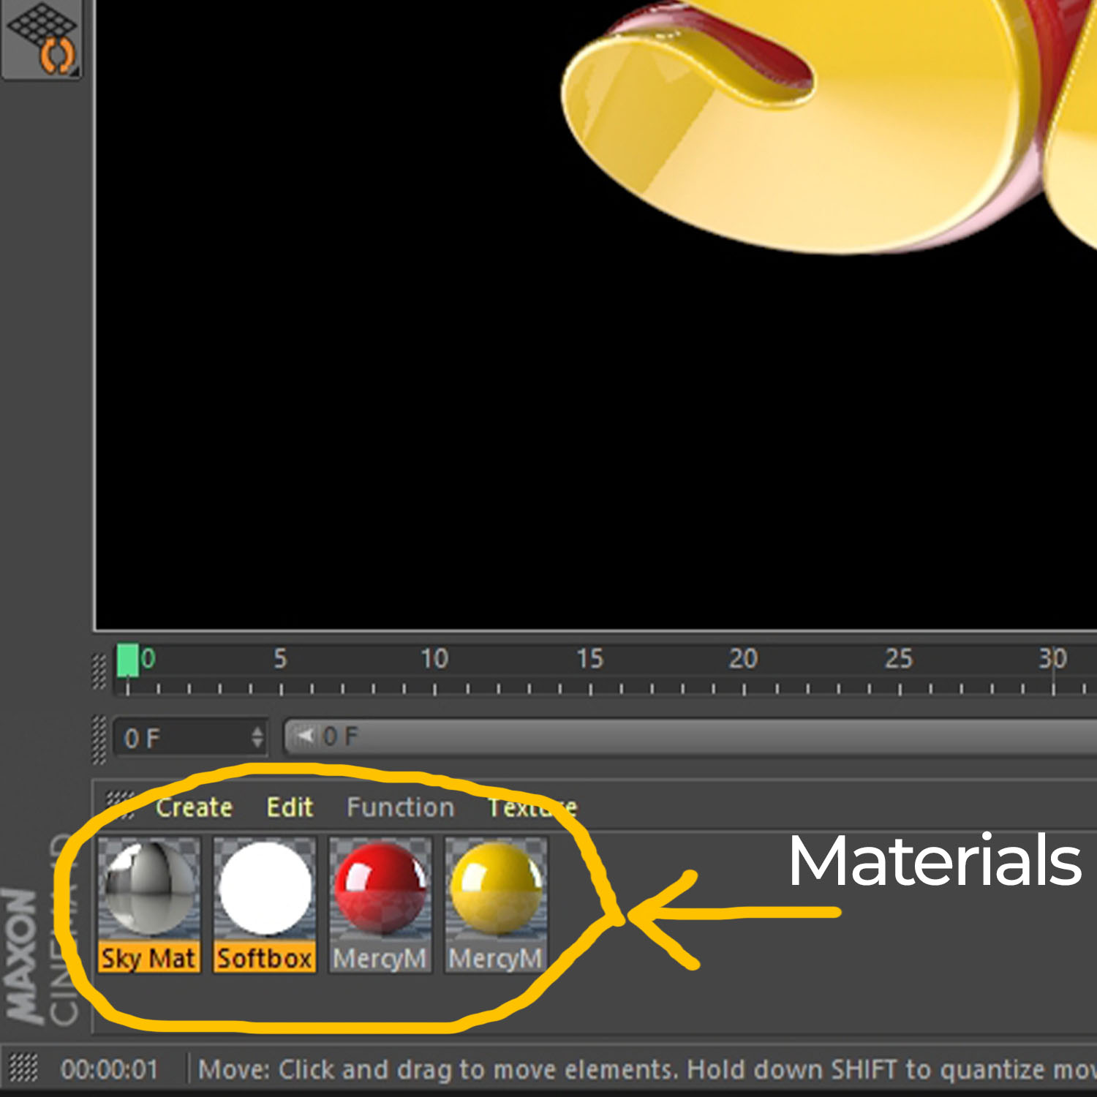Click the timeline panel grip handle

[x=99, y=671]
